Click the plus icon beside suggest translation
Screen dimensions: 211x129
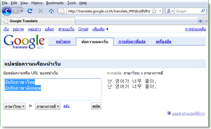coord(169,113)
